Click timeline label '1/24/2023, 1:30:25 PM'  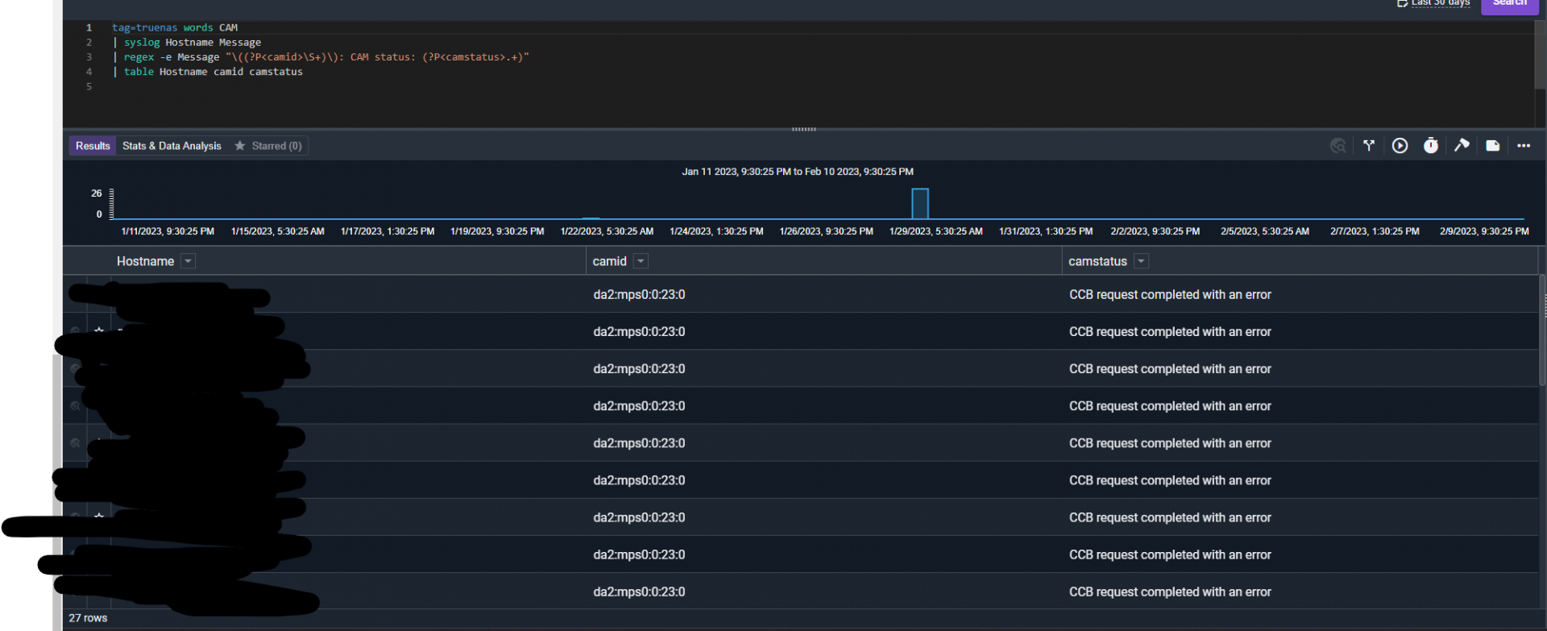[716, 231]
